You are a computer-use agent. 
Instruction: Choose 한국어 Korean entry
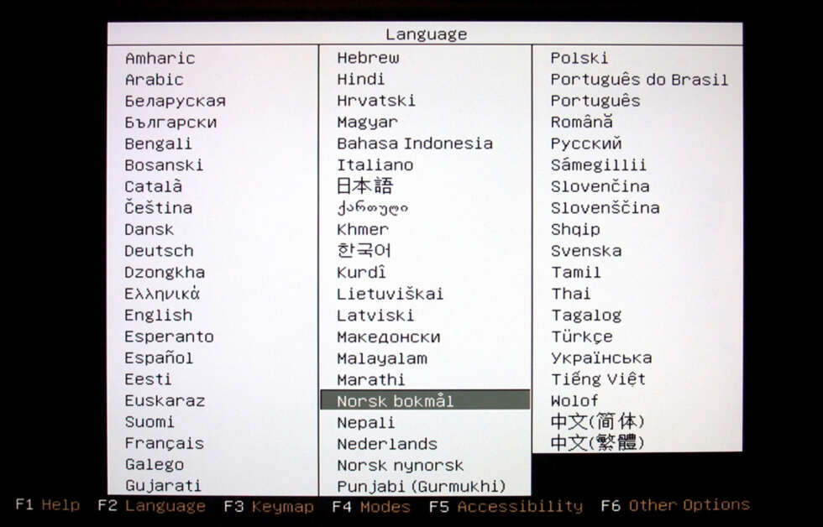364,251
